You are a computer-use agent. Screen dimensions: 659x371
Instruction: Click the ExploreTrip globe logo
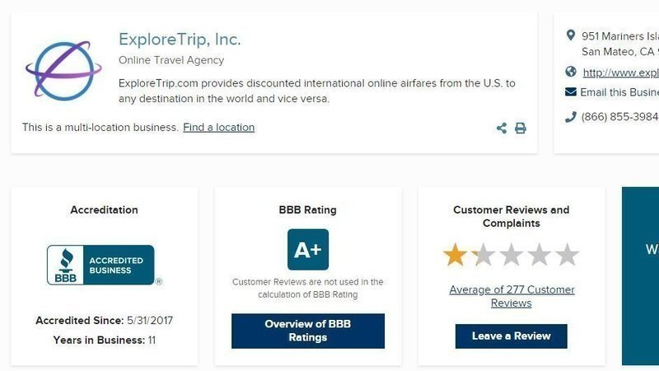pyautogui.click(x=63, y=70)
